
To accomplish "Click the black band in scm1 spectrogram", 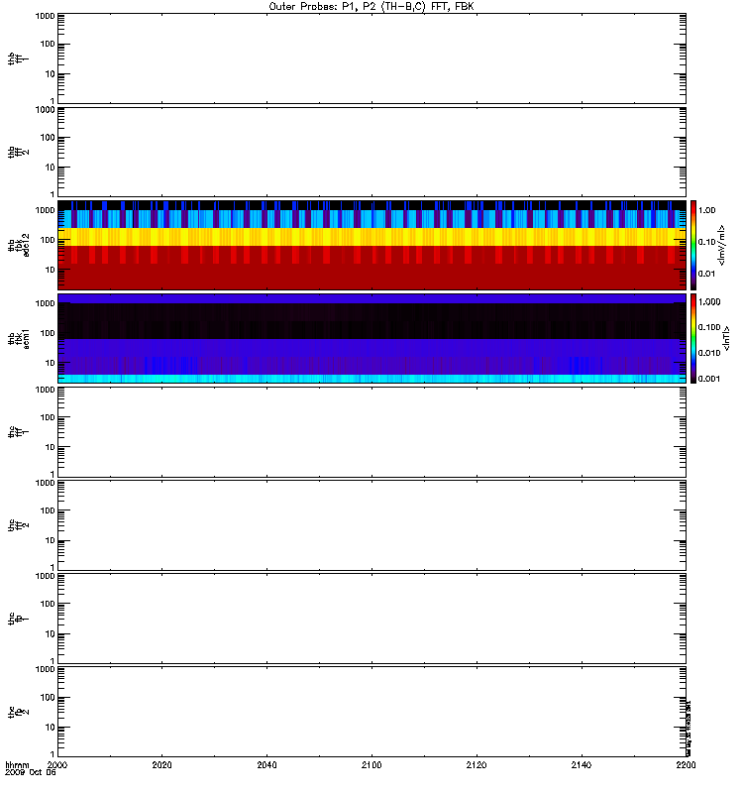I will 371,320.
